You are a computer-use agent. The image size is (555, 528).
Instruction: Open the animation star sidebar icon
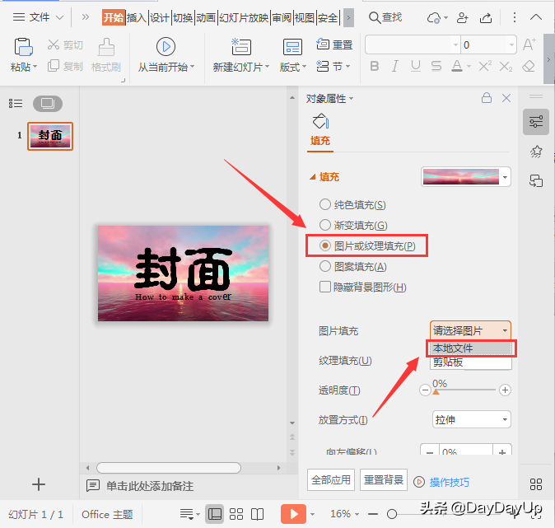536,152
